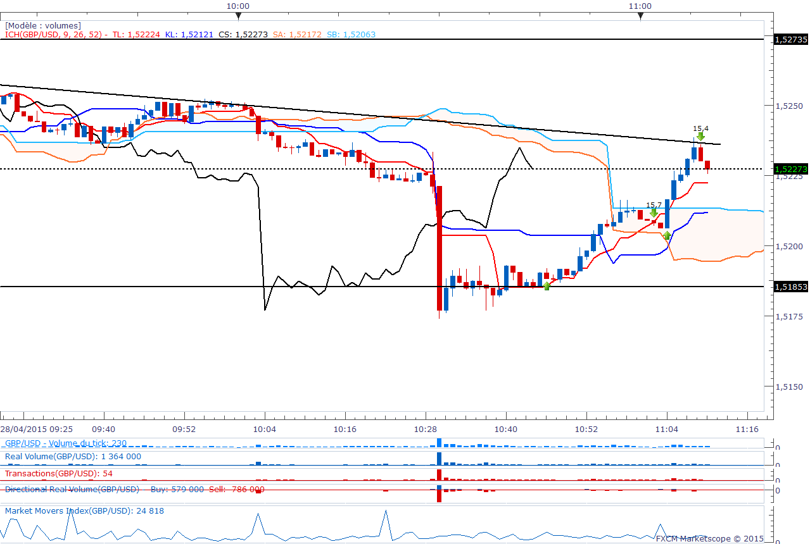Click the 11:00 hour marker triangle

coord(640,16)
